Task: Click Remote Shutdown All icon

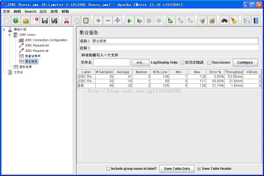Action: point(190,21)
